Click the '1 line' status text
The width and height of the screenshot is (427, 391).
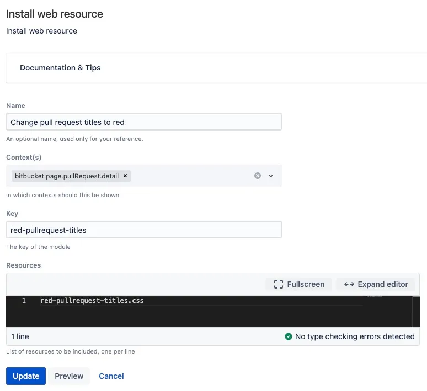(20, 336)
